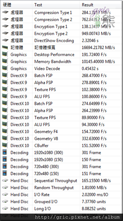This screenshot has height=221, width=123.
Task: Select the Encryption Type 2 row
Action: click(x=61, y=34)
